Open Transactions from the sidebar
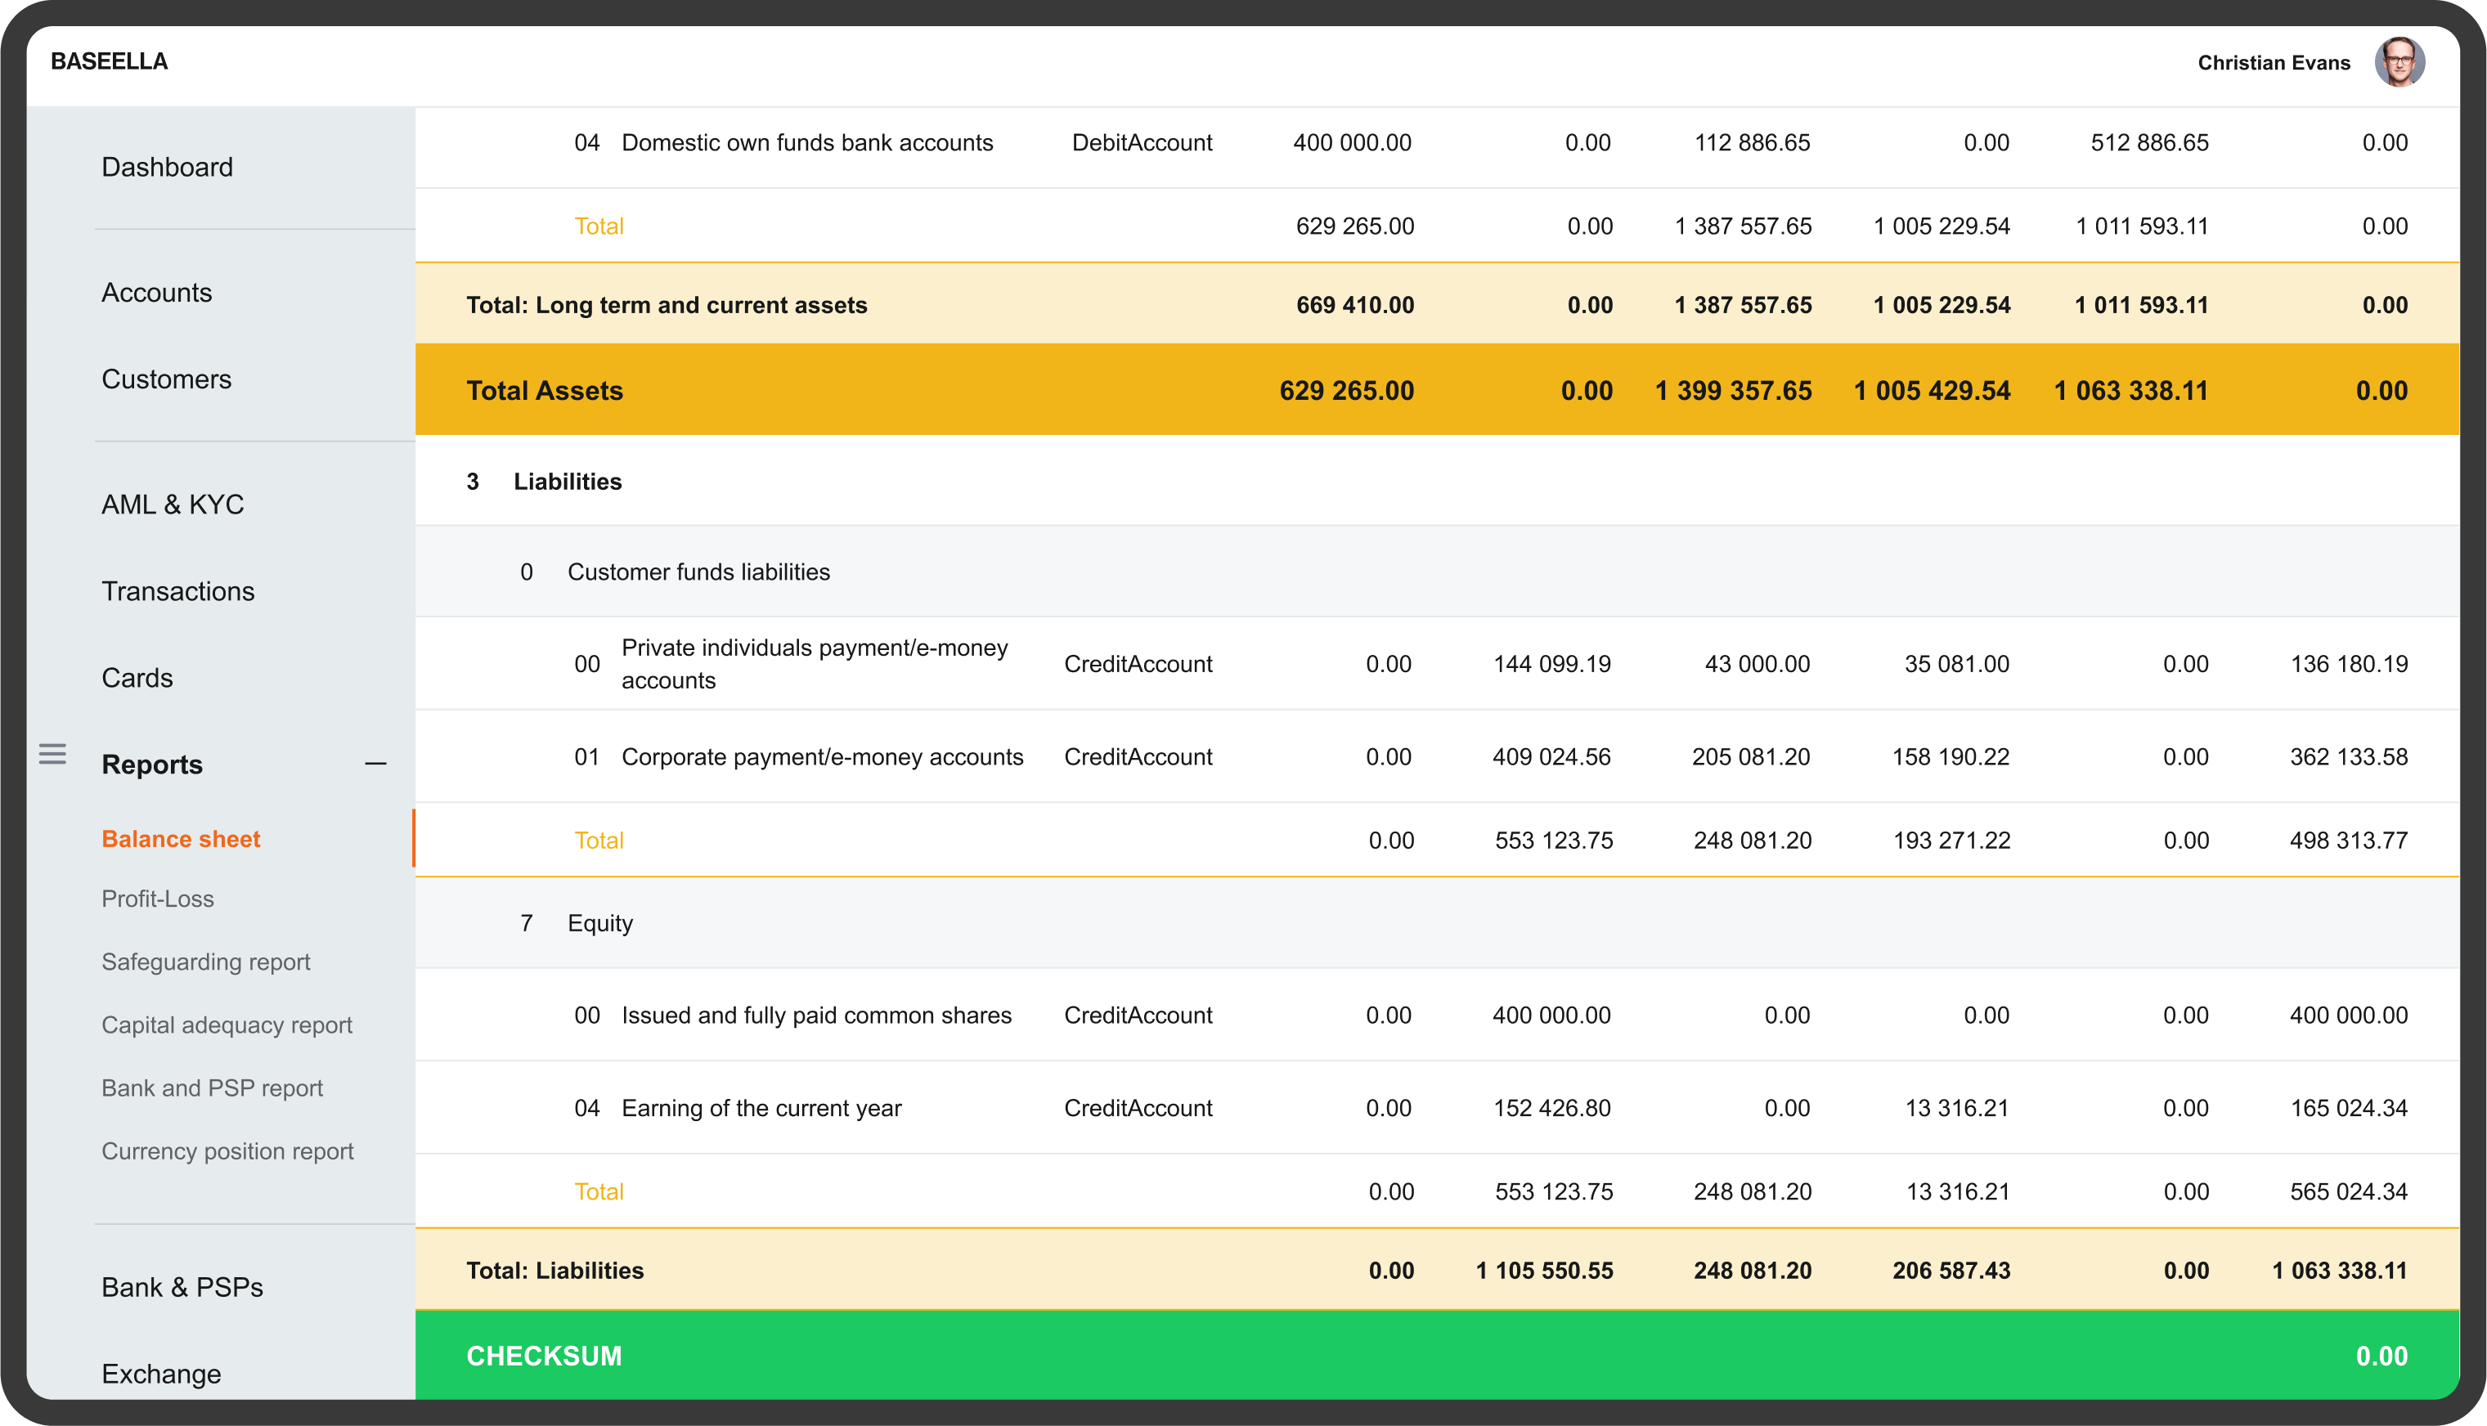The image size is (2487, 1426). 178,591
